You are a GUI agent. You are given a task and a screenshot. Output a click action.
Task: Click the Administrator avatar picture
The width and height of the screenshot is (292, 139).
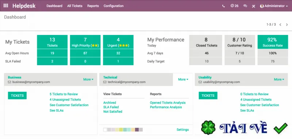click(262, 6)
